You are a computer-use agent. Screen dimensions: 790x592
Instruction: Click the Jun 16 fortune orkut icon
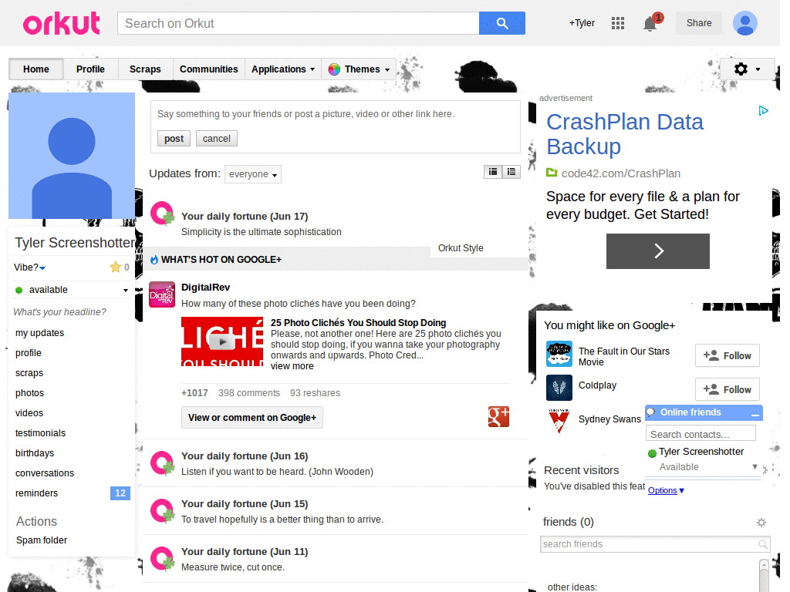click(162, 463)
